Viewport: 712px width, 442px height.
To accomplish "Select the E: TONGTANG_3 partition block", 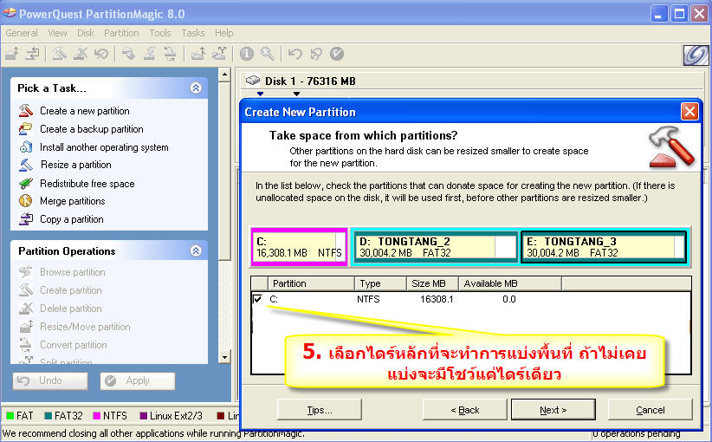I will coord(604,247).
